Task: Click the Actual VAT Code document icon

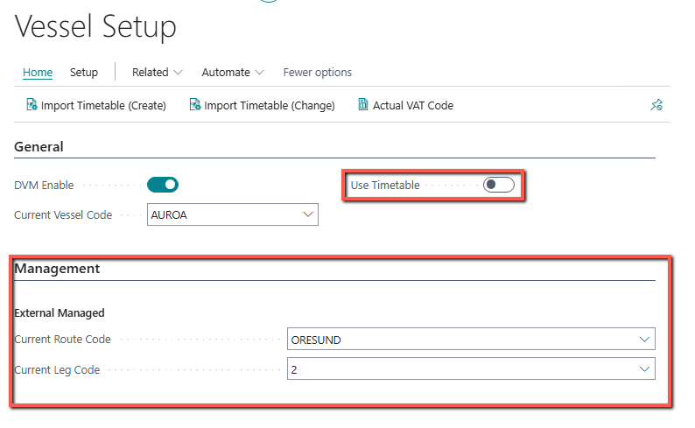Action: coord(363,104)
